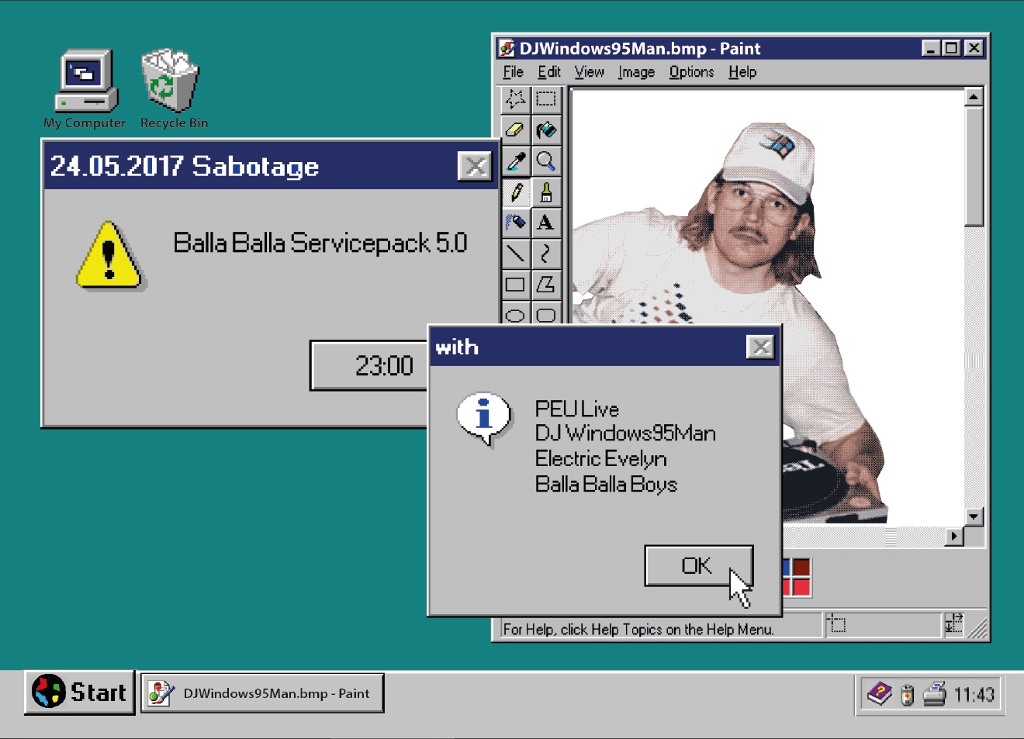Close the 'with' dialog
The width and height of the screenshot is (1024, 739).
coord(760,347)
